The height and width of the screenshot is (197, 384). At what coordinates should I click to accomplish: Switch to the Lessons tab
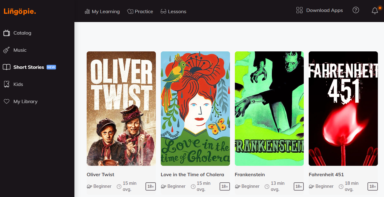coord(173,12)
